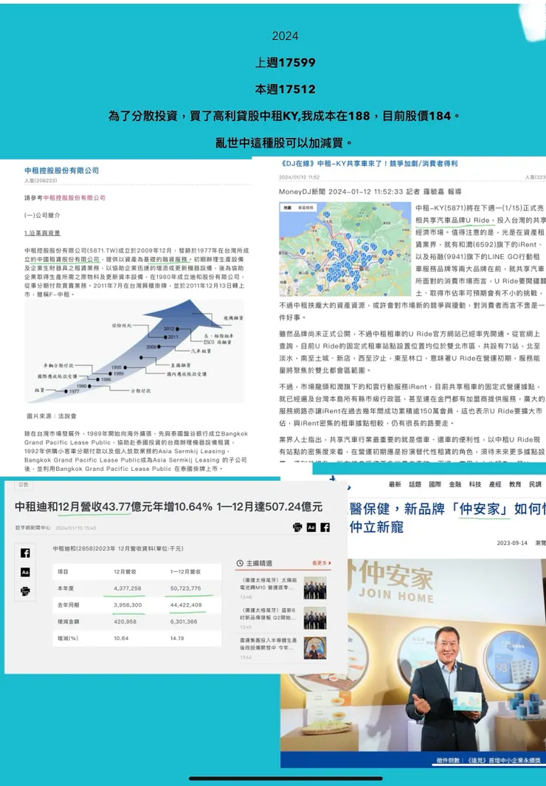Click the thumbnail next to 盛新8吋新品 news
Image resolution: width=546 pixels, height=786 pixels.
[x=315, y=618]
